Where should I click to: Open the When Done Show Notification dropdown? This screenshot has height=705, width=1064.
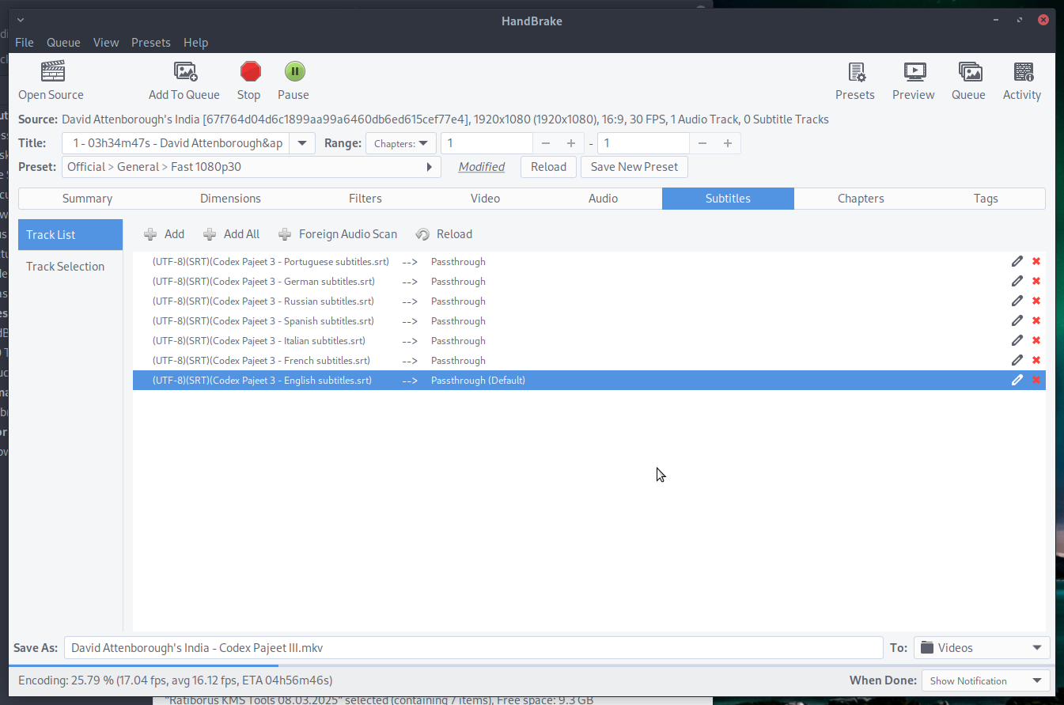pyautogui.click(x=986, y=680)
